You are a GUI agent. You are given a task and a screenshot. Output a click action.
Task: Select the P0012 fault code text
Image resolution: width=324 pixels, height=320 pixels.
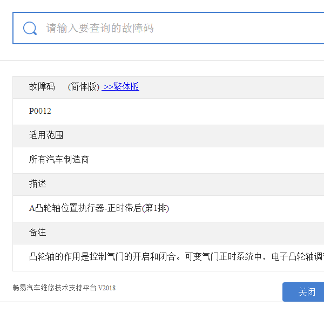[x=40, y=111]
